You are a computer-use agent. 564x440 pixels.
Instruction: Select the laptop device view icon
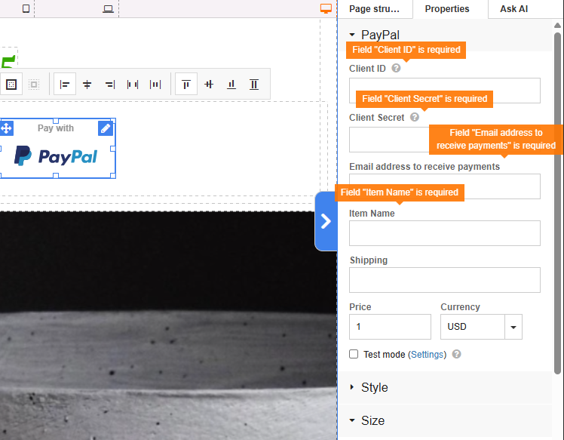click(109, 8)
